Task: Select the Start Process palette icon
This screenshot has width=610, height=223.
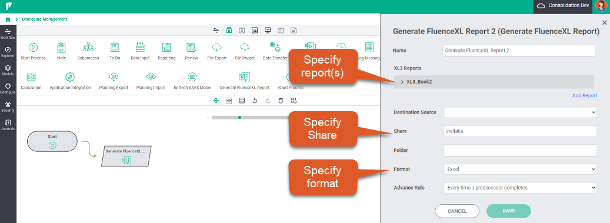Action: pyautogui.click(x=33, y=48)
